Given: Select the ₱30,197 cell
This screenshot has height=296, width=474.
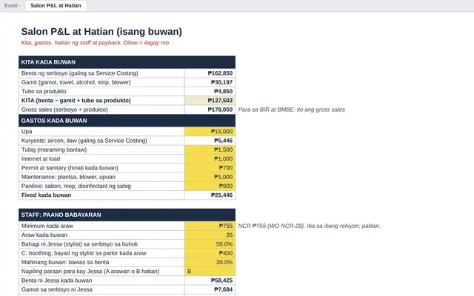Looking at the screenshot, I should pyautogui.click(x=210, y=82).
